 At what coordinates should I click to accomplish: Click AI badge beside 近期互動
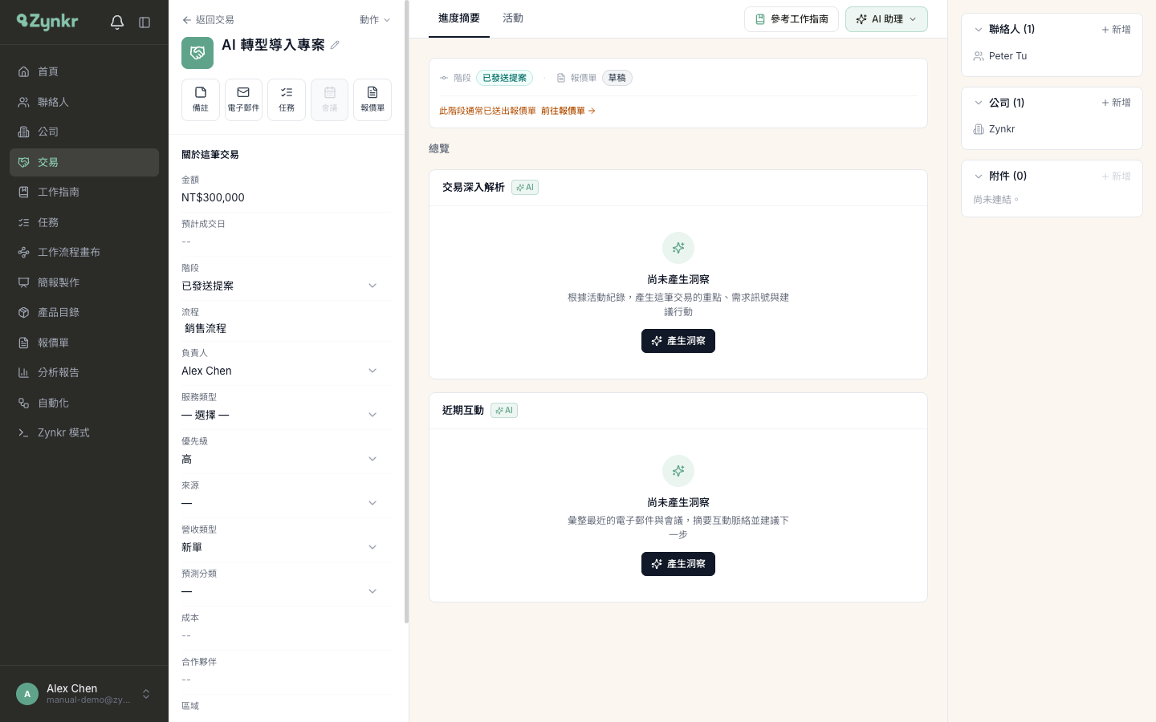pyautogui.click(x=504, y=410)
